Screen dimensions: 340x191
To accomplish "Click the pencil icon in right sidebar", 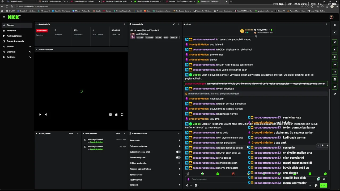I will [335, 32].
